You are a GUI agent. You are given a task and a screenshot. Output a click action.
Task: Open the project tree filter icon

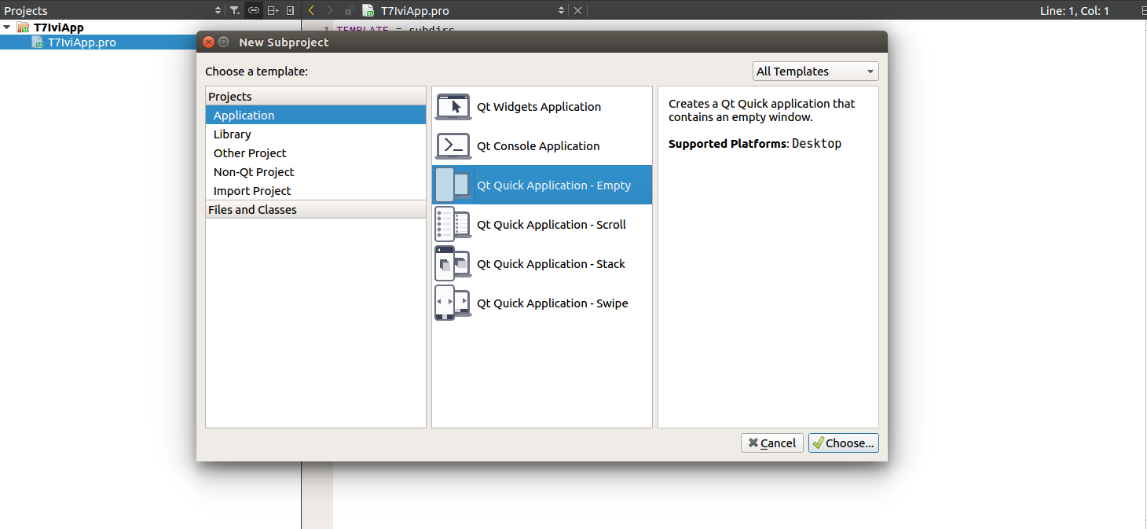235,10
